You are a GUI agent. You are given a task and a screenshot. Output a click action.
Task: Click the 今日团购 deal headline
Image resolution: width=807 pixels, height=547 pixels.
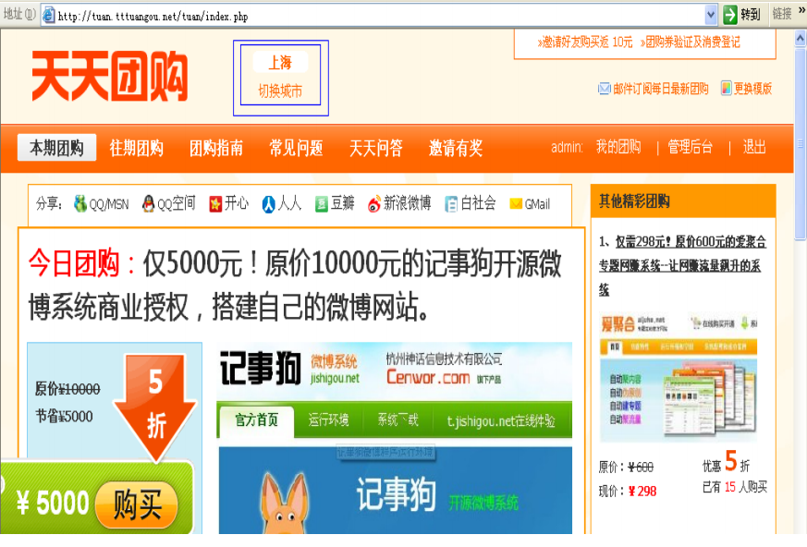click(x=294, y=285)
